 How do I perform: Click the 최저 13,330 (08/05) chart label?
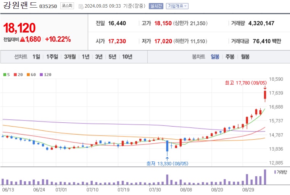pos(167,164)
